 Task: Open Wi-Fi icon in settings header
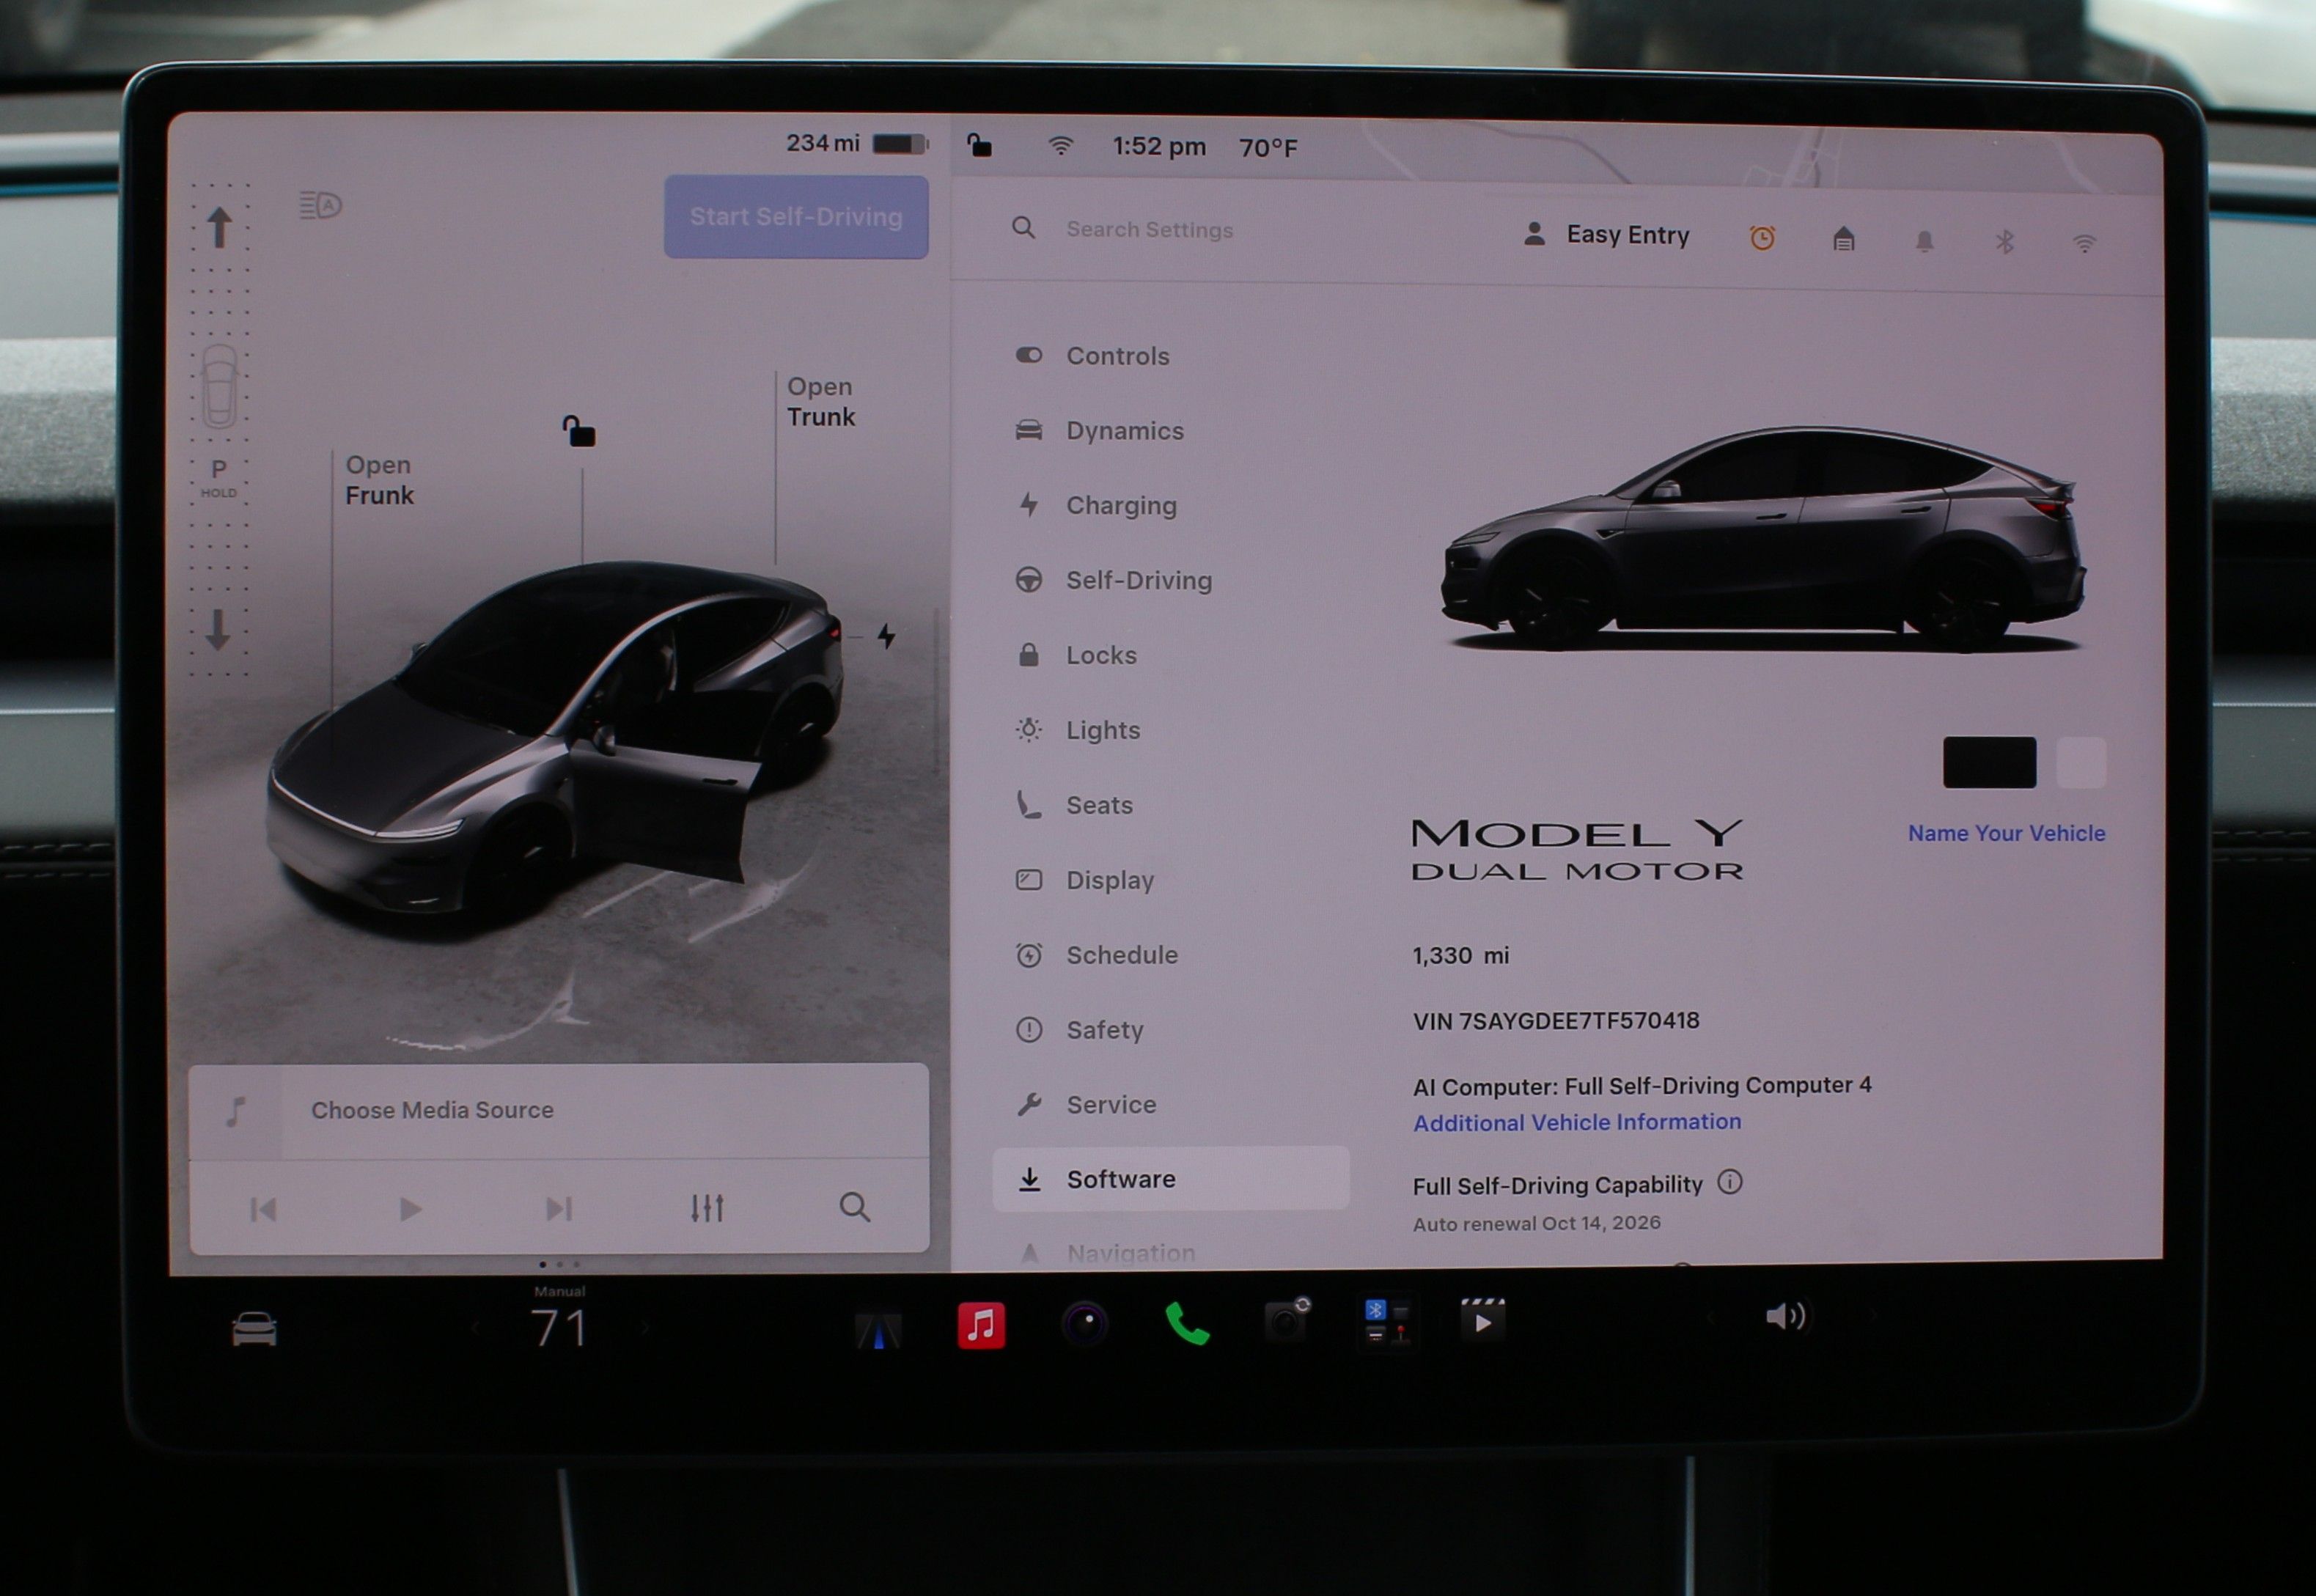[2084, 243]
